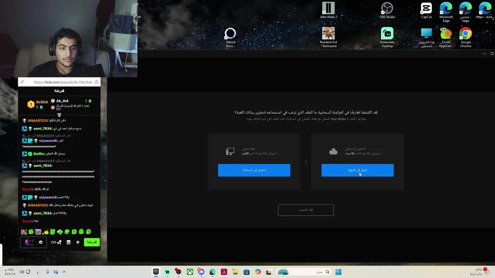Open the shop icon in Kick chat
Viewport: 495px width, 278px height.
pyautogui.click(x=68, y=242)
